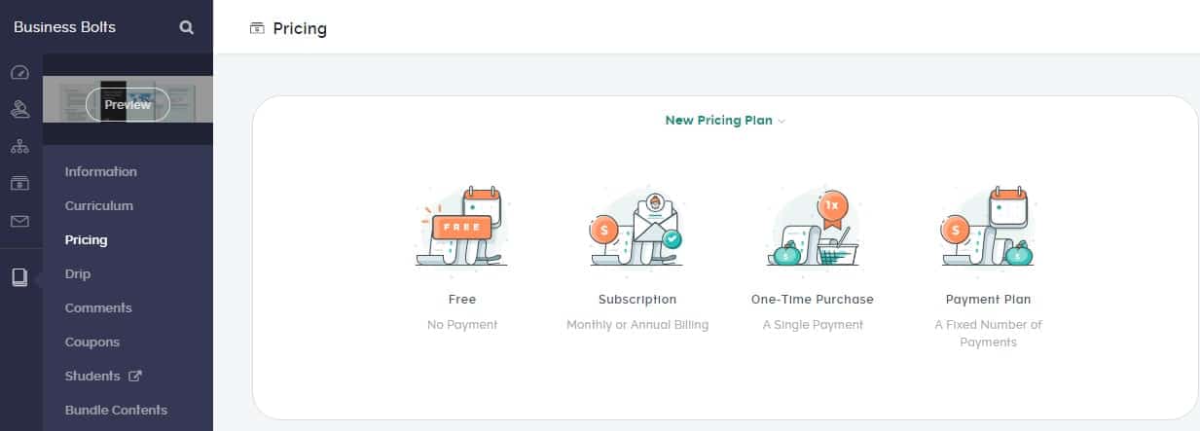Select the courses book icon in sidebar

[x=19, y=277]
